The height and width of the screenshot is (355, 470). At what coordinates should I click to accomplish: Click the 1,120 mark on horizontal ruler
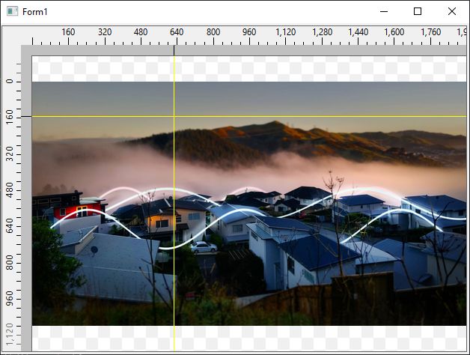pos(286,32)
